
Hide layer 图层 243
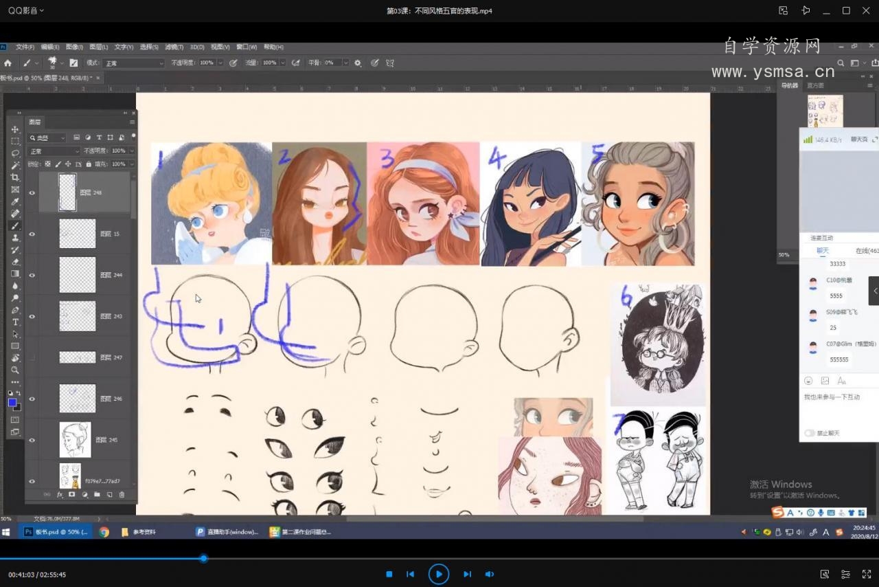tap(32, 316)
